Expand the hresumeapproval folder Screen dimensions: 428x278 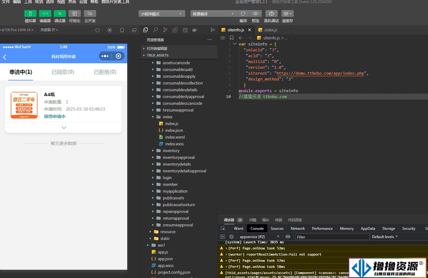click(179, 110)
